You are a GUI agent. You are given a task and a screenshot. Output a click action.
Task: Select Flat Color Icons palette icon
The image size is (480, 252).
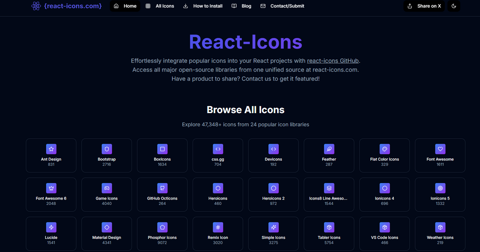[x=384, y=149]
